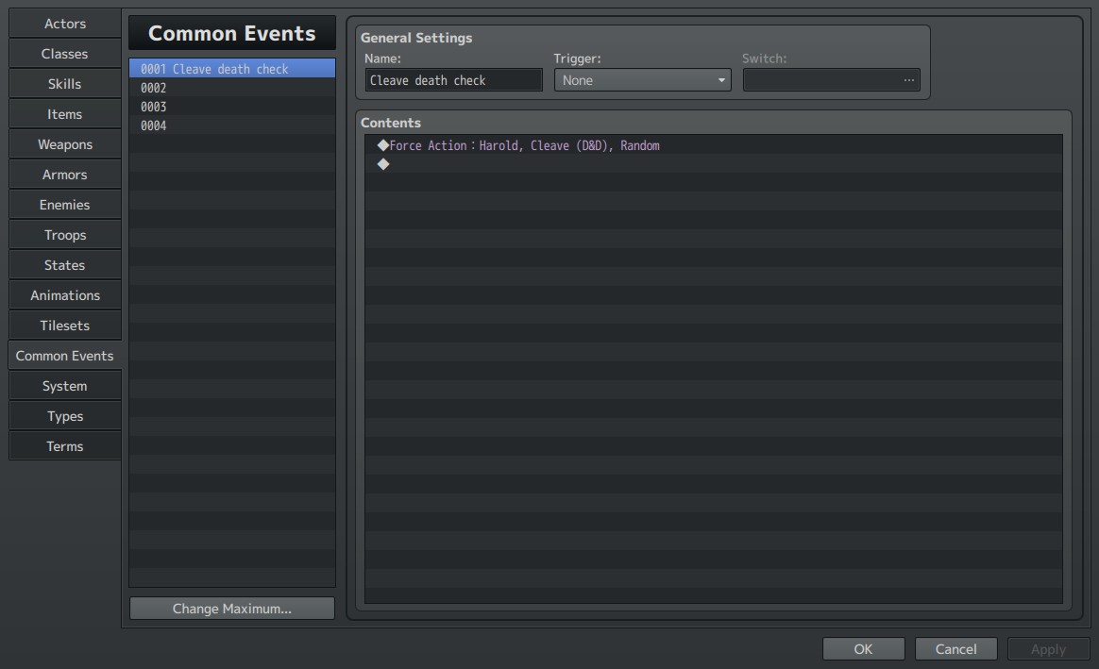Select common event 0004 in list
Image resolution: width=1099 pixels, height=669 pixels.
232,125
